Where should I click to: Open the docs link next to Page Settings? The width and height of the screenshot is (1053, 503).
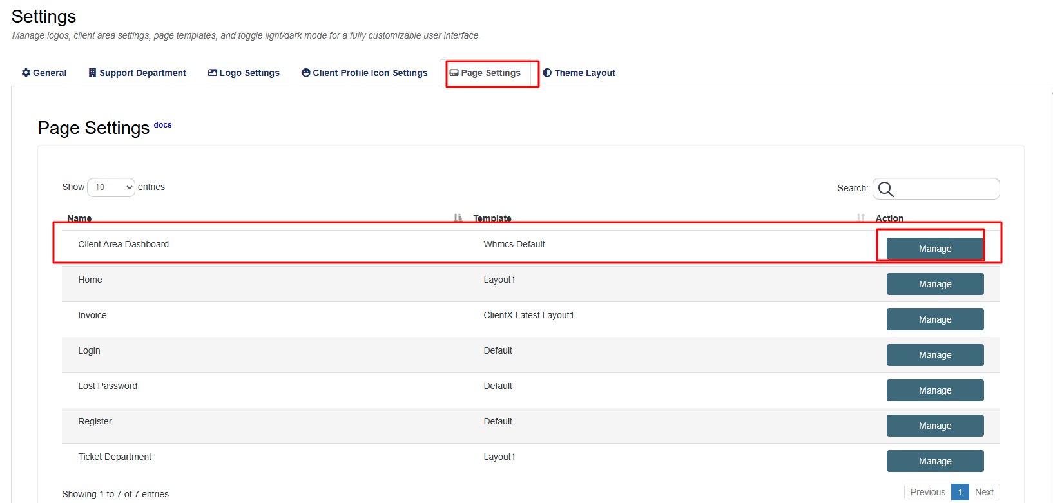[x=162, y=125]
